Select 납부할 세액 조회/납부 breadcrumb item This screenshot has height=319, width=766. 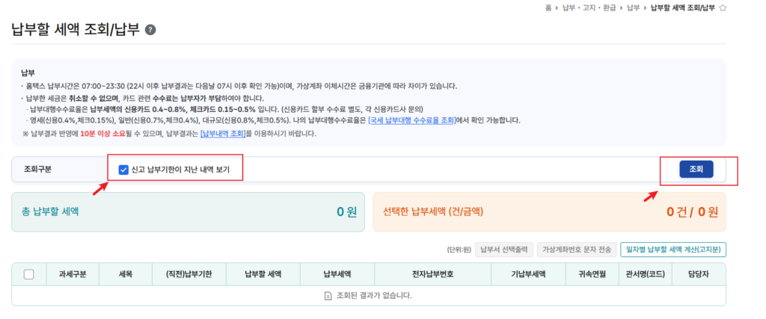[682, 7]
